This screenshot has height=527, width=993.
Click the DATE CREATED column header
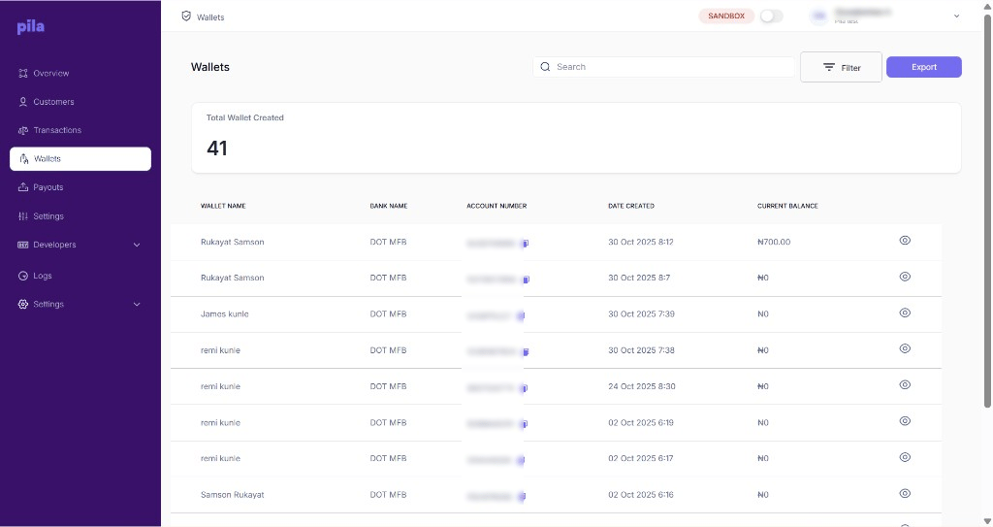[630, 206]
